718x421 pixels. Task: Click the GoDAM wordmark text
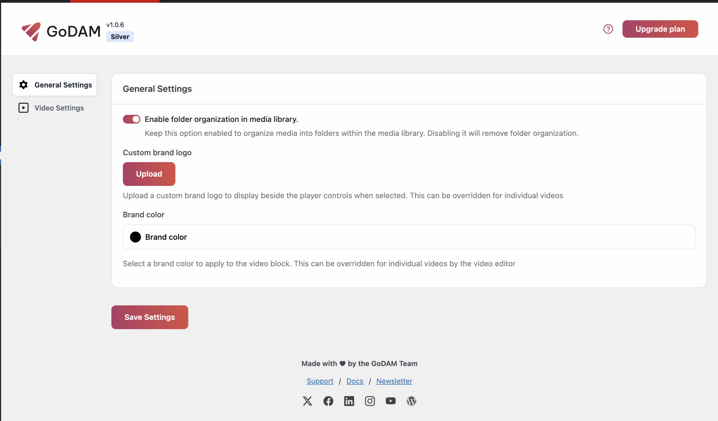pos(73,31)
